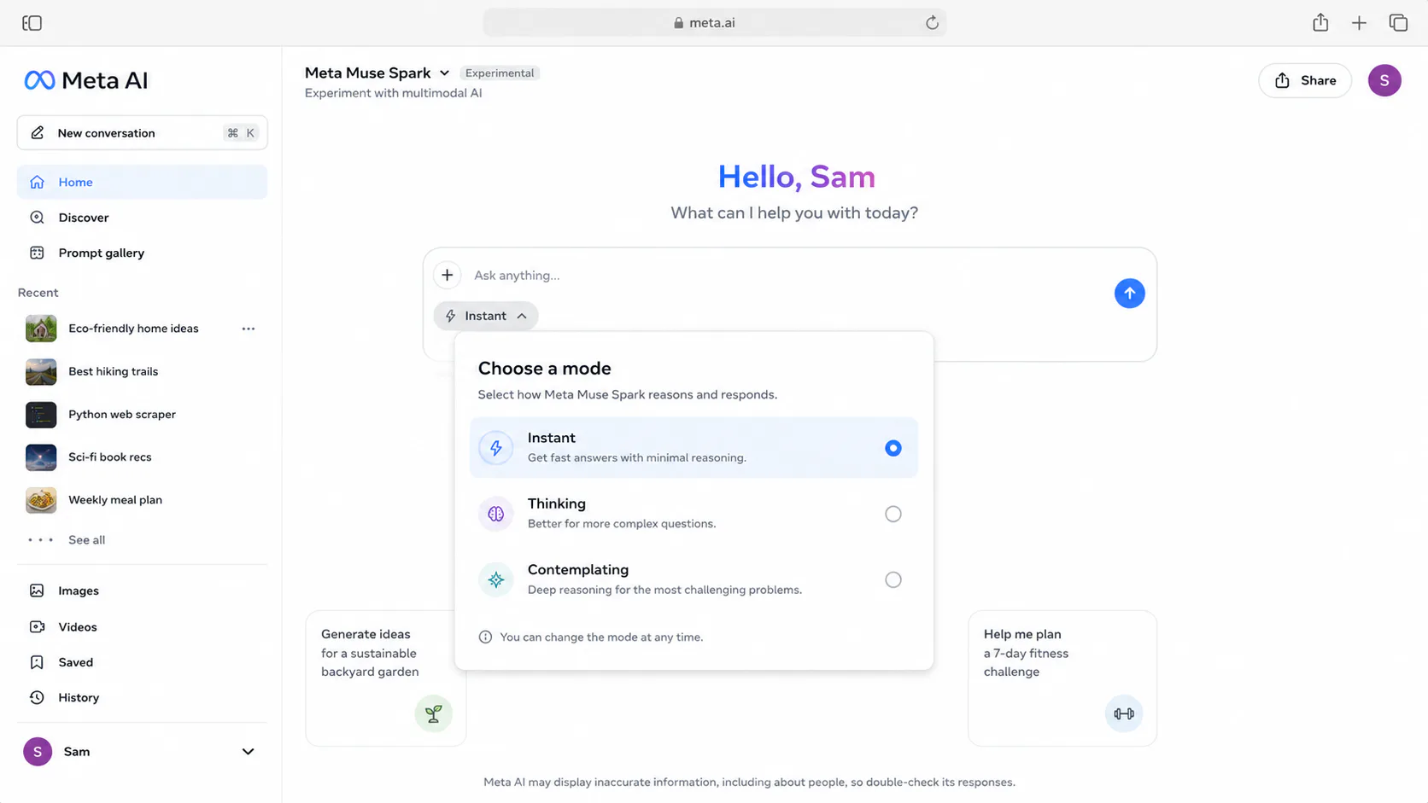Expand the Sam account menu chevron
This screenshot has height=803, width=1428.
(248, 752)
